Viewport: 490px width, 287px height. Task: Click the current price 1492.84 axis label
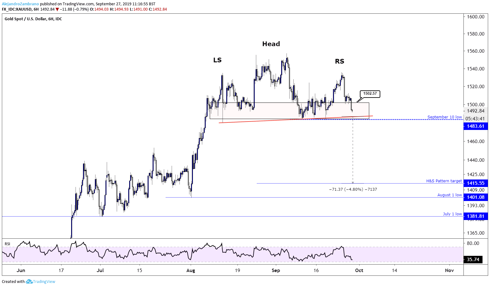click(x=476, y=111)
